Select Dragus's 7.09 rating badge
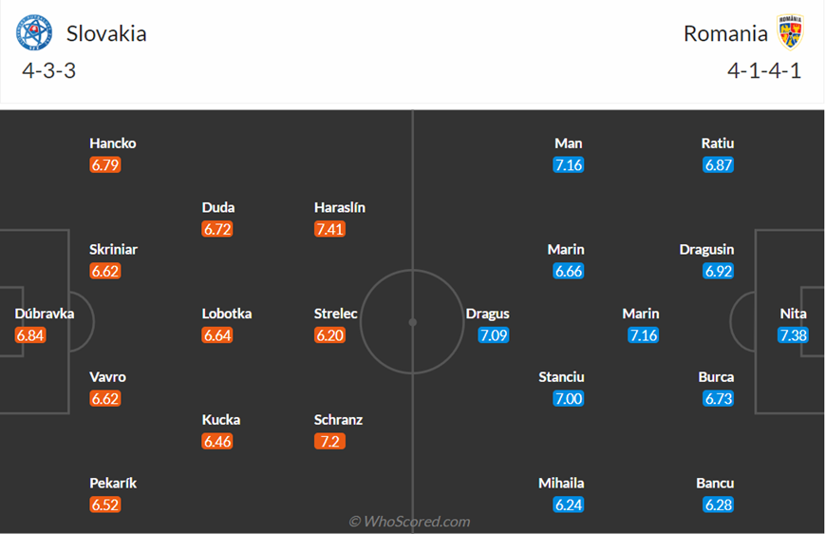This screenshot has height=534, width=826. coord(494,334)
